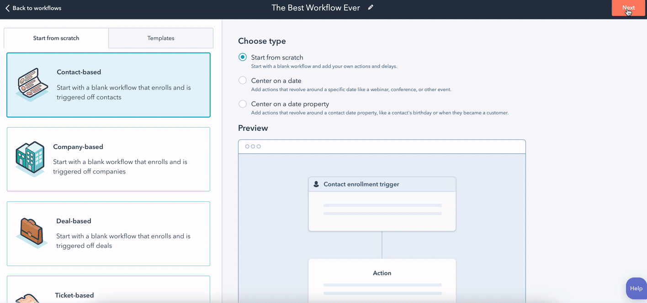The height and width of the screenshot is (303, 647).
Task: Click text 'triggered off companies'
Action: click(89, 172)
